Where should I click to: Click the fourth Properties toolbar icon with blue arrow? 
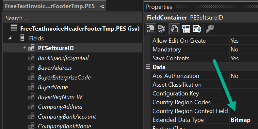(186, 29)
